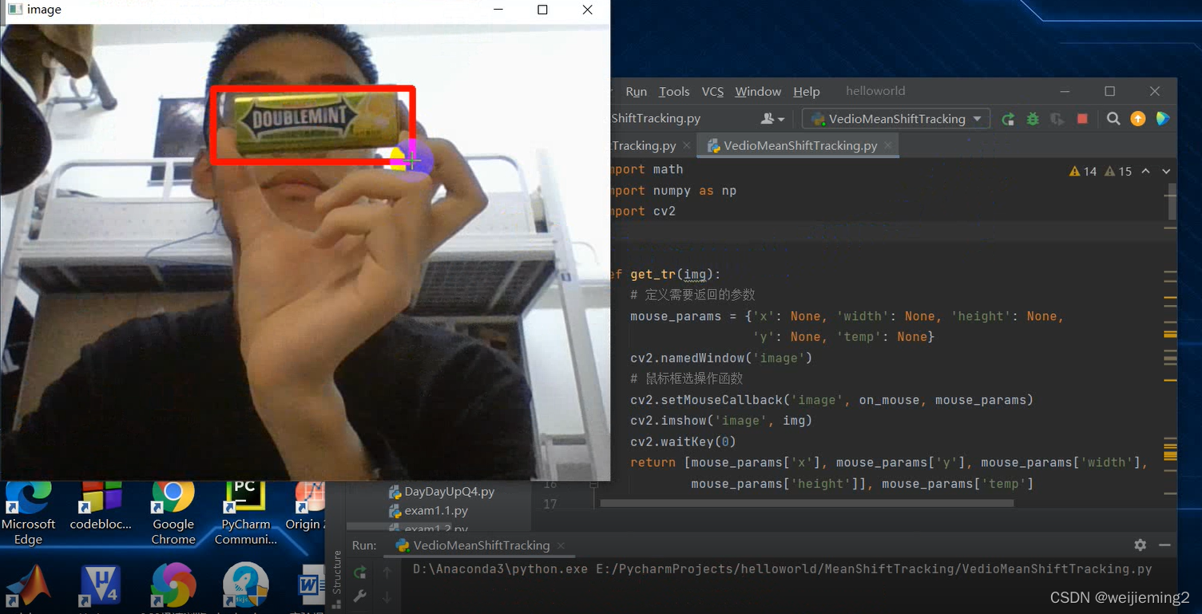Image resolution: width=1202 pixels, height=614 pixels.
Task: Minimize the PyCharm helloworld window
Action: (1065, 91)
